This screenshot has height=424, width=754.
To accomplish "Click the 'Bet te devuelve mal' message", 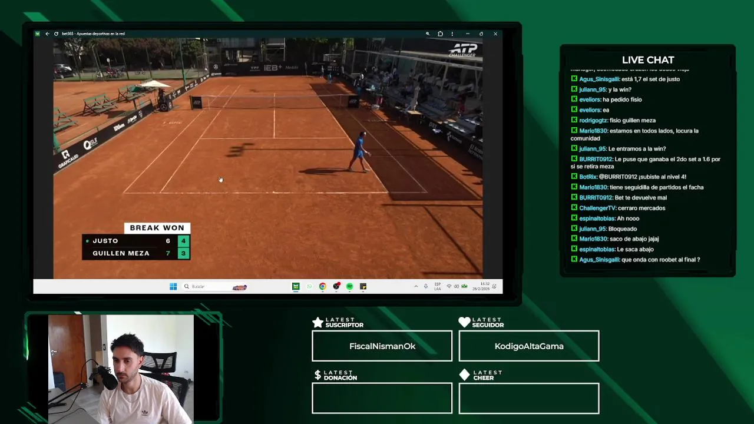I will click(x=641, y=198).
